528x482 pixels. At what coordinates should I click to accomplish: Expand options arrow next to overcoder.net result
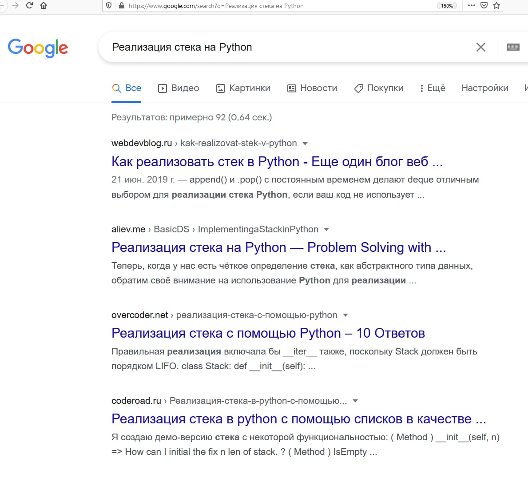pyautogui.click(x=345, y=315)
